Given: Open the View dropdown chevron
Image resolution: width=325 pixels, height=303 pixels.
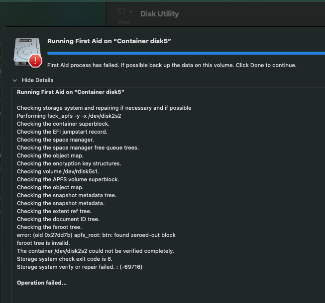Looking at the screenshot, I should click(x=130, y=11).
